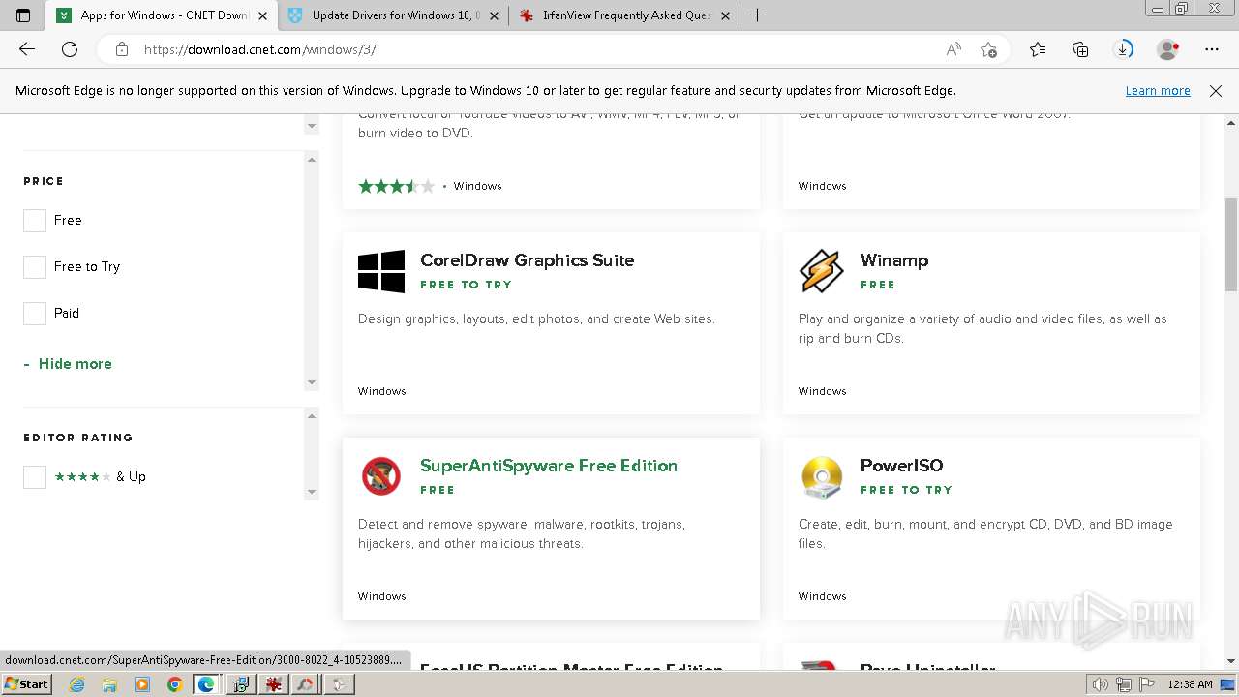Close the IrfanView FAQ tab
The image size is (1239, 697).
pos(726,15)
